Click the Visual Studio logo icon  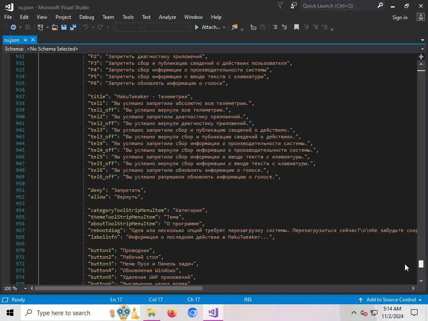[x=9, y=7]
